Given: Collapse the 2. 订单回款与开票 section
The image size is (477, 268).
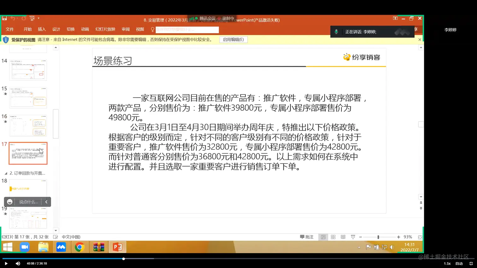Looking at the screenshot, I should pos(6,173).
